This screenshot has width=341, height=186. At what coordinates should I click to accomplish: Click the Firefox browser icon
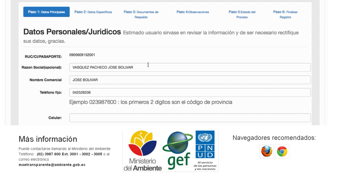tap(266, 151)
